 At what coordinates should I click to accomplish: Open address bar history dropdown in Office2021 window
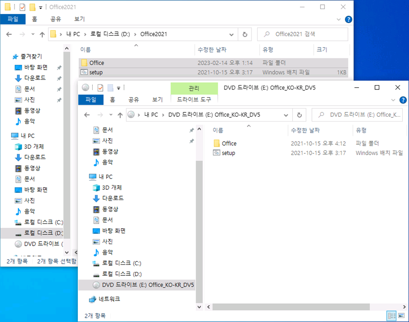click(231, 35)
